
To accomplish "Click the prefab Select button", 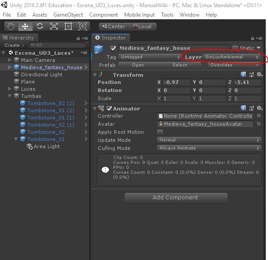I will [180, 65].
